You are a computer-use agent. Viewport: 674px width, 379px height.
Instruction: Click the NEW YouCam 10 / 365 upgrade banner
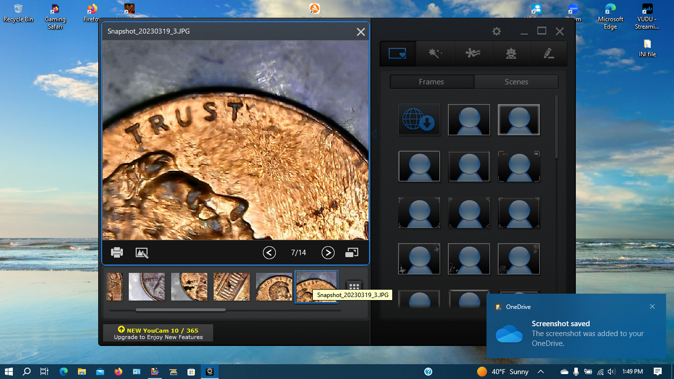click(x=158, y=333)
